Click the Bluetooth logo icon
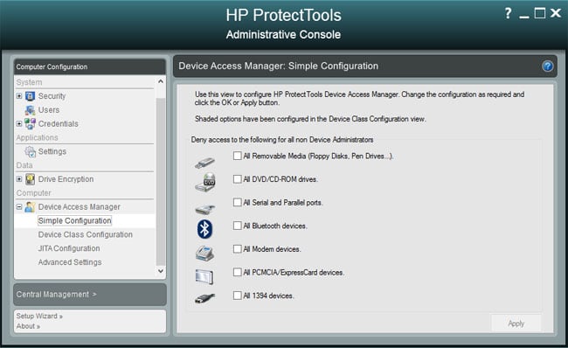Viewport: 568px width, 348px height. tap(204, 229)
